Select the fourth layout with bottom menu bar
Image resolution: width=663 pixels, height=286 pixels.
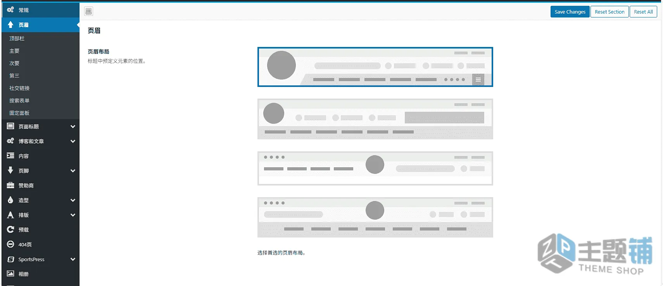pyautogui.click(x=375, y=217)
